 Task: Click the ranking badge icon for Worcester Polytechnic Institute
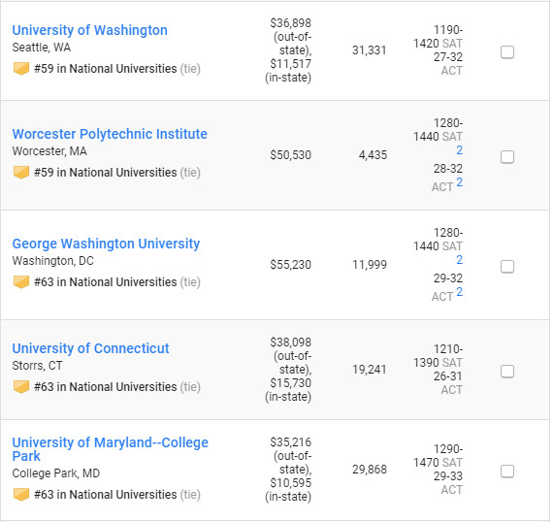pos(21,173)
